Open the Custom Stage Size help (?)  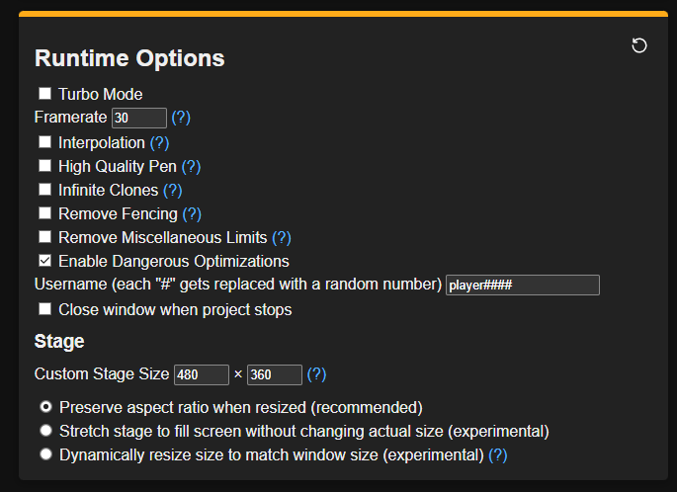[x=316, y=374]
